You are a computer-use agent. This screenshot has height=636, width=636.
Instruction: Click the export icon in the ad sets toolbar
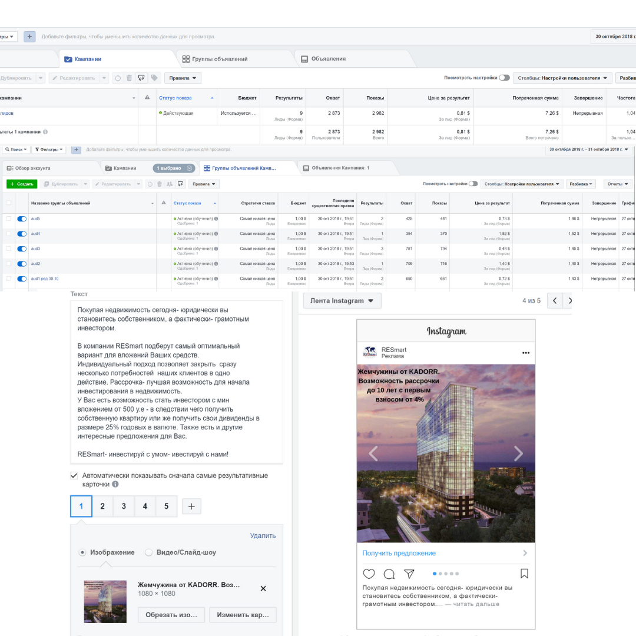(x=181, y=184)
